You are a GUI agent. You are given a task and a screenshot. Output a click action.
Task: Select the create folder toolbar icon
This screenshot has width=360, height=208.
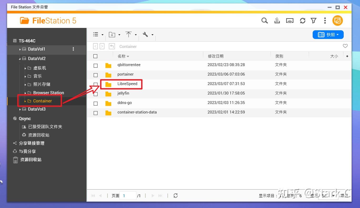112,34
